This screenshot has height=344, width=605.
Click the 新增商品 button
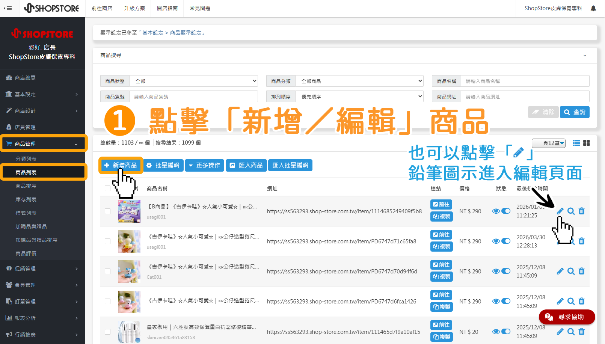(120, 165)
